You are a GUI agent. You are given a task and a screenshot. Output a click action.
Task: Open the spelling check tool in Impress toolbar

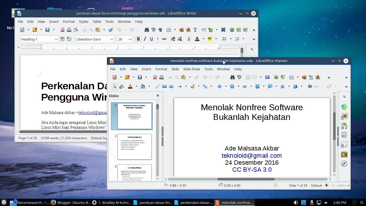pyautogui.click(x=239, y=77)
